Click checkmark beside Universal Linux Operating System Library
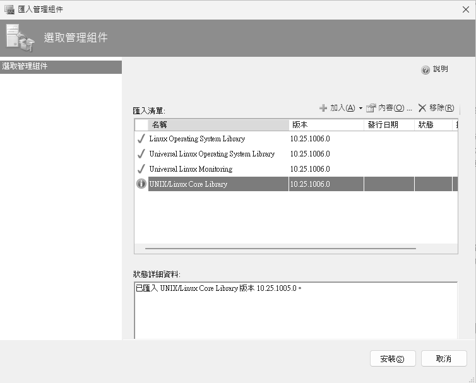This screenshot has width=476, height=383. [141, 154]
